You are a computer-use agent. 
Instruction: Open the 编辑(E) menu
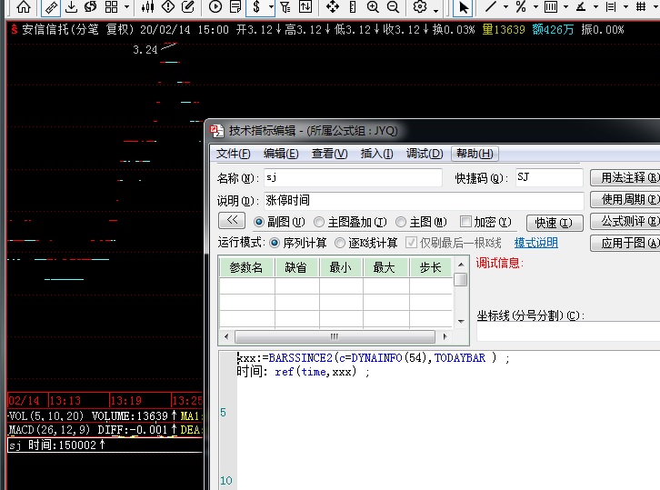281,154
